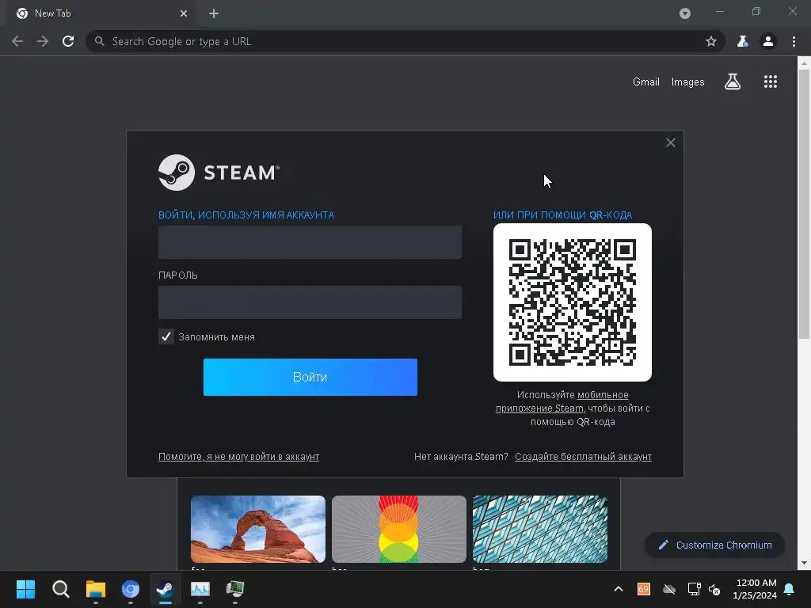Viewport: 811px width, 608px height.
Task: Click the browser back arrow
Action: 17,41
